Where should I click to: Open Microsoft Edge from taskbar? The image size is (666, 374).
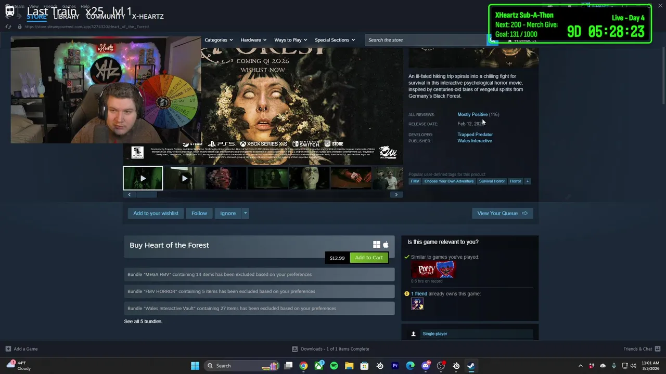[410, 366]
